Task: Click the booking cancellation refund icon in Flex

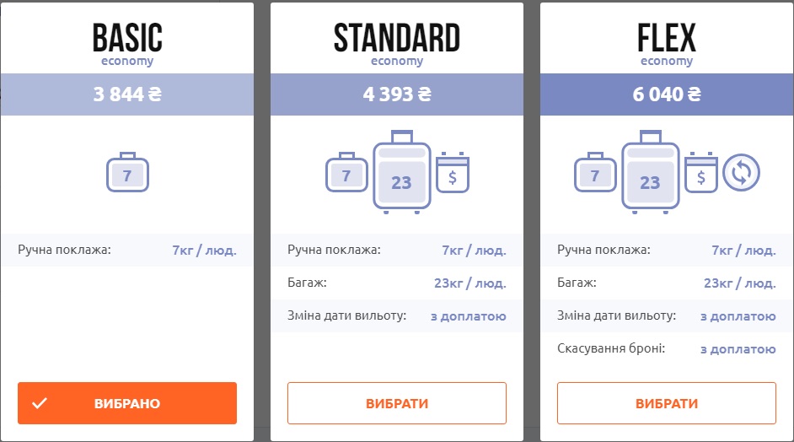Action: 742,173
